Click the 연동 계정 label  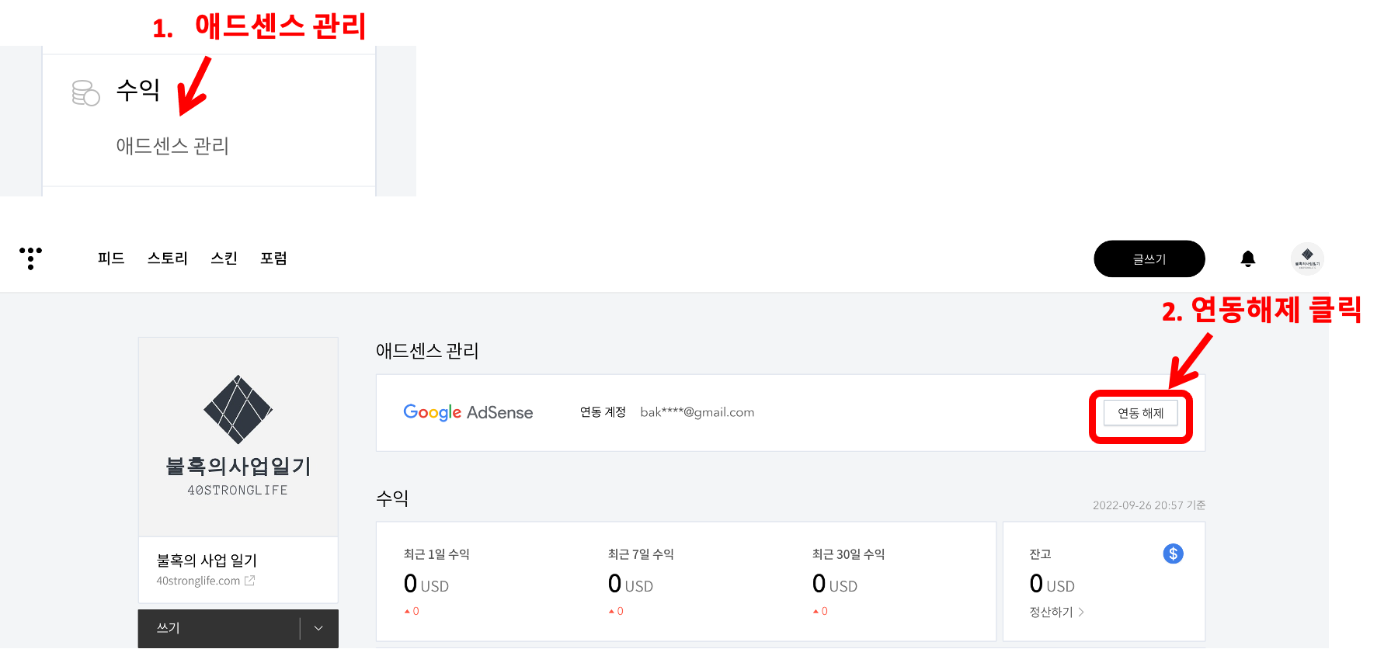click(x=603, y=412)
